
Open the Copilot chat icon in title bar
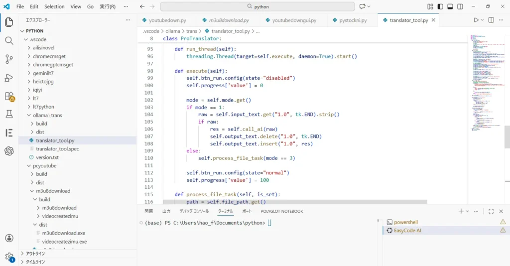click(x=363, y=6)
